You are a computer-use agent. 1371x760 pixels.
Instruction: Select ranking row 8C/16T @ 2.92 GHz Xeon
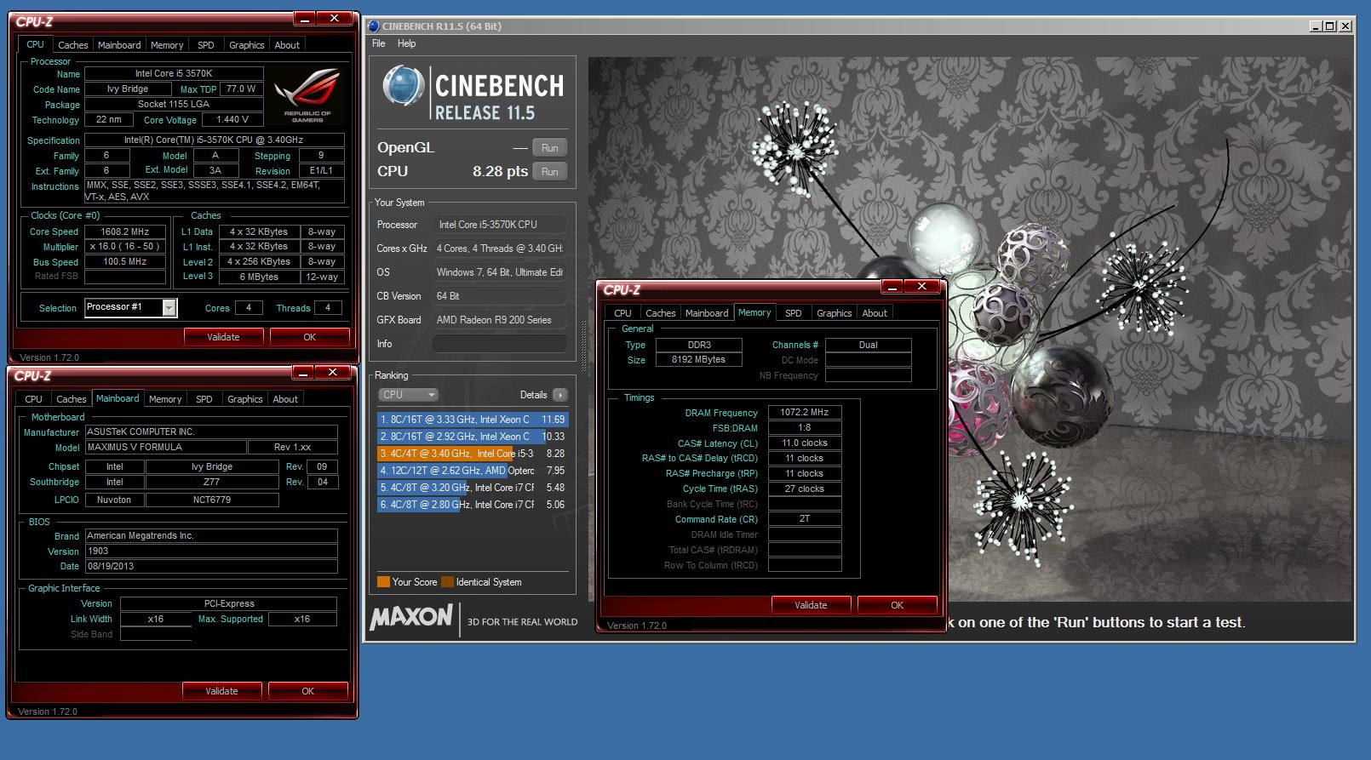[473, 437]
